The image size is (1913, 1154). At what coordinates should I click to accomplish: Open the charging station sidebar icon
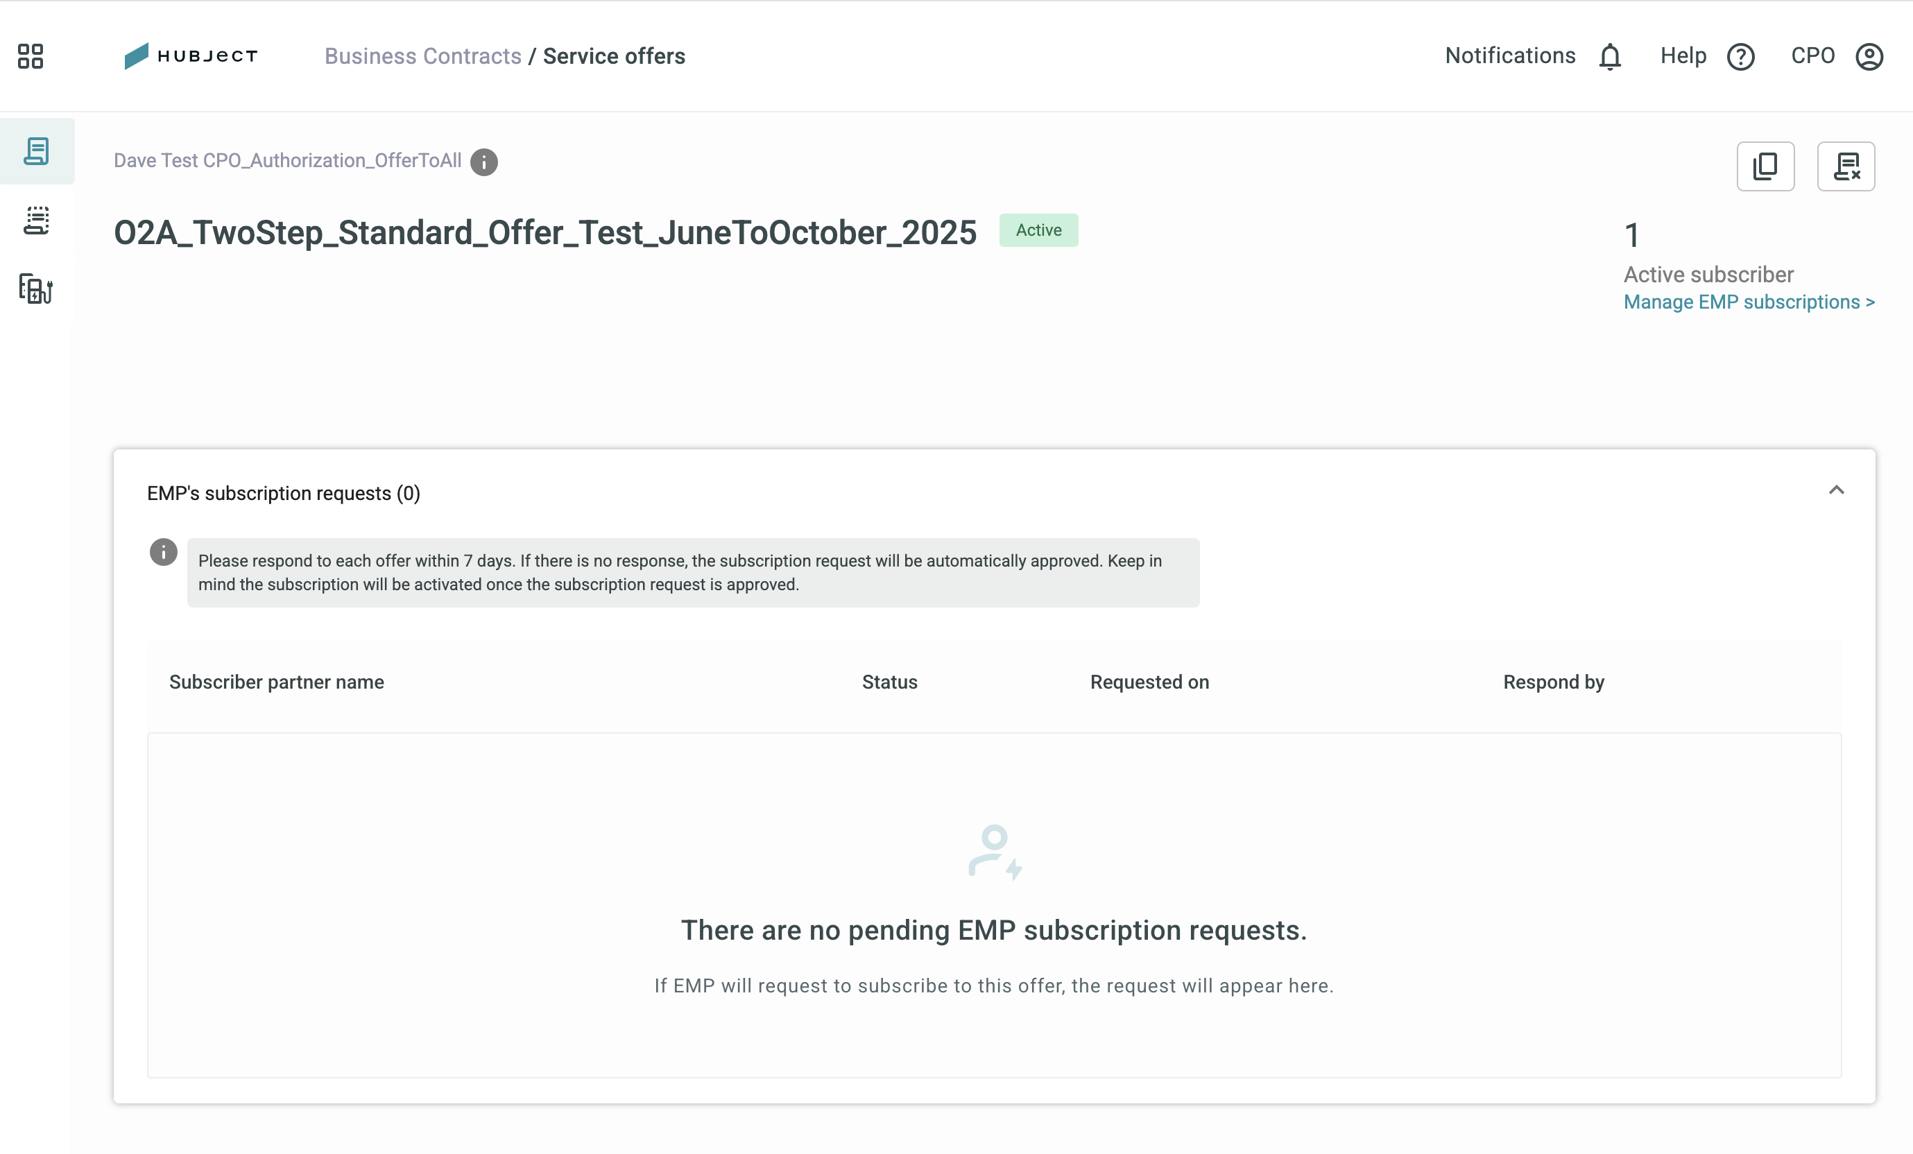pos(35,288)
